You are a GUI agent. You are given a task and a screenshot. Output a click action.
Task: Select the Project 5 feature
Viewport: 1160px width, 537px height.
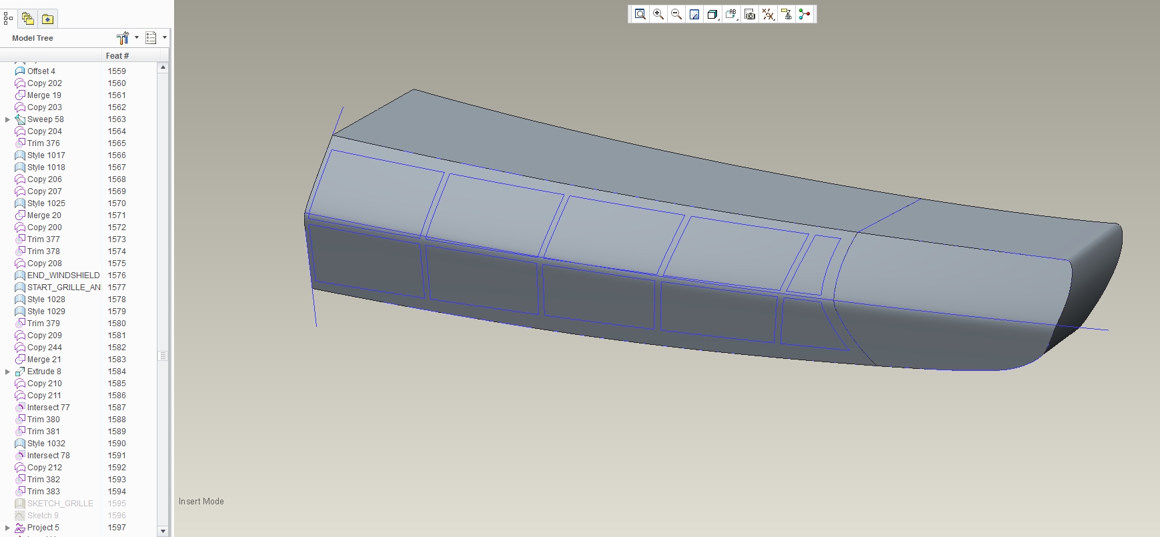point(43,528)
